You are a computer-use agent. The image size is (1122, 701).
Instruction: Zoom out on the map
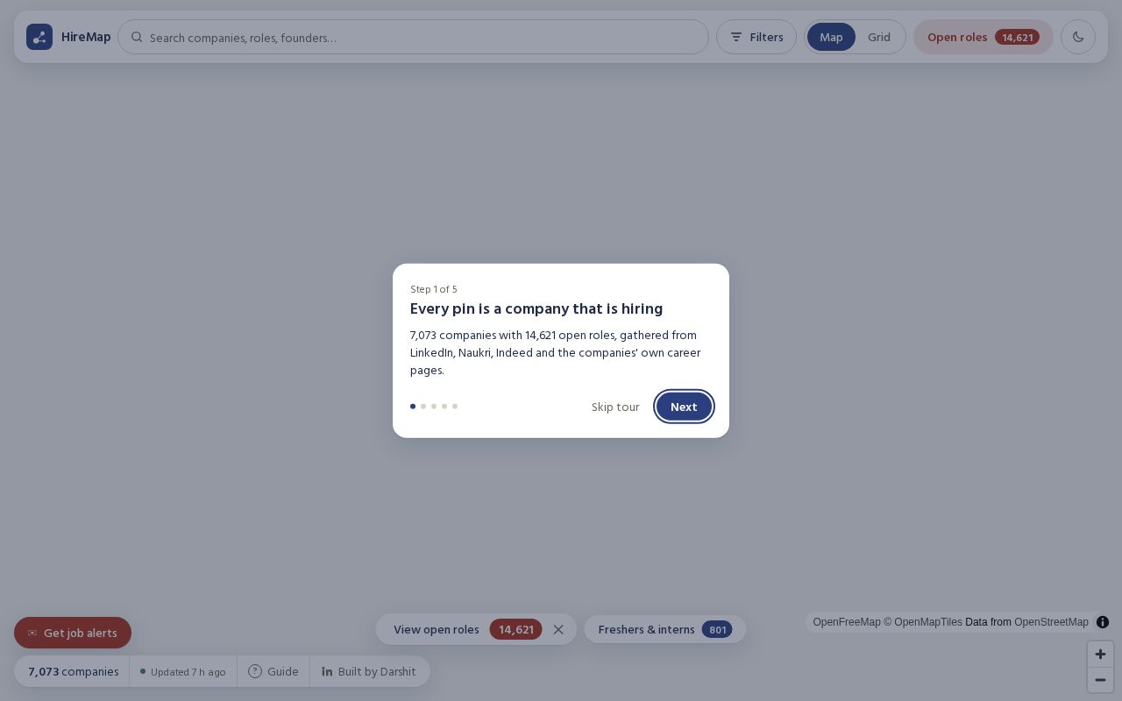(x=1100, y=679)
